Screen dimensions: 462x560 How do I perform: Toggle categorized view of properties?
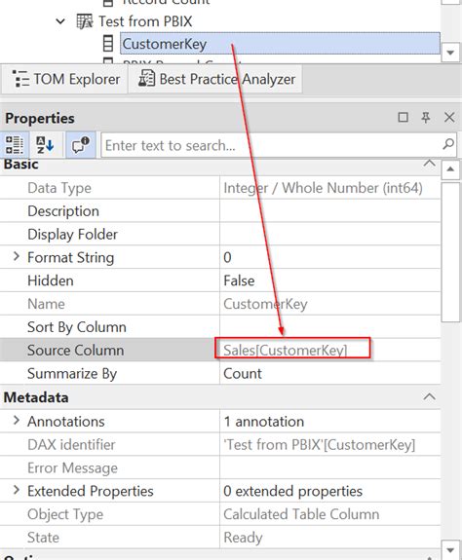point(15,145)
